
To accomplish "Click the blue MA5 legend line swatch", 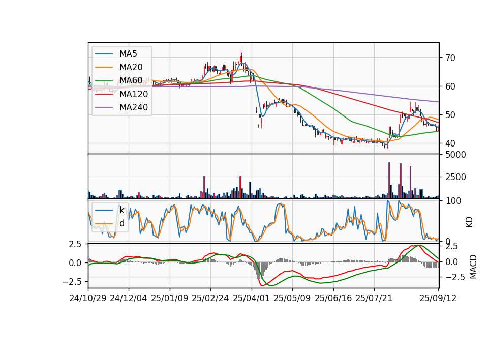I will [x=104, y=54].
